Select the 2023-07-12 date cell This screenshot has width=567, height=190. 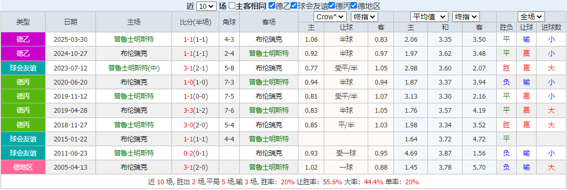pyautogui.click(x=70, y=68)
